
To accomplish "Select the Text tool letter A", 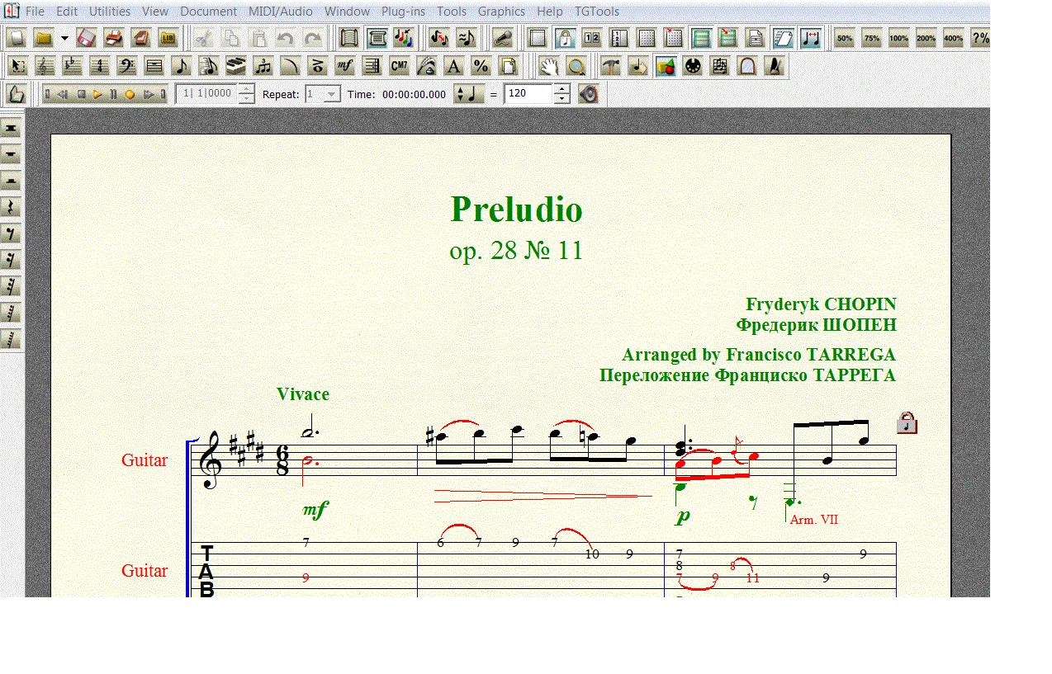I will [x=454, y=67].
